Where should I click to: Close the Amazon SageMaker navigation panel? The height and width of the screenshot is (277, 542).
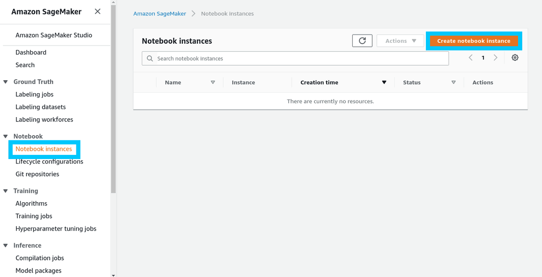pos(98,12)
